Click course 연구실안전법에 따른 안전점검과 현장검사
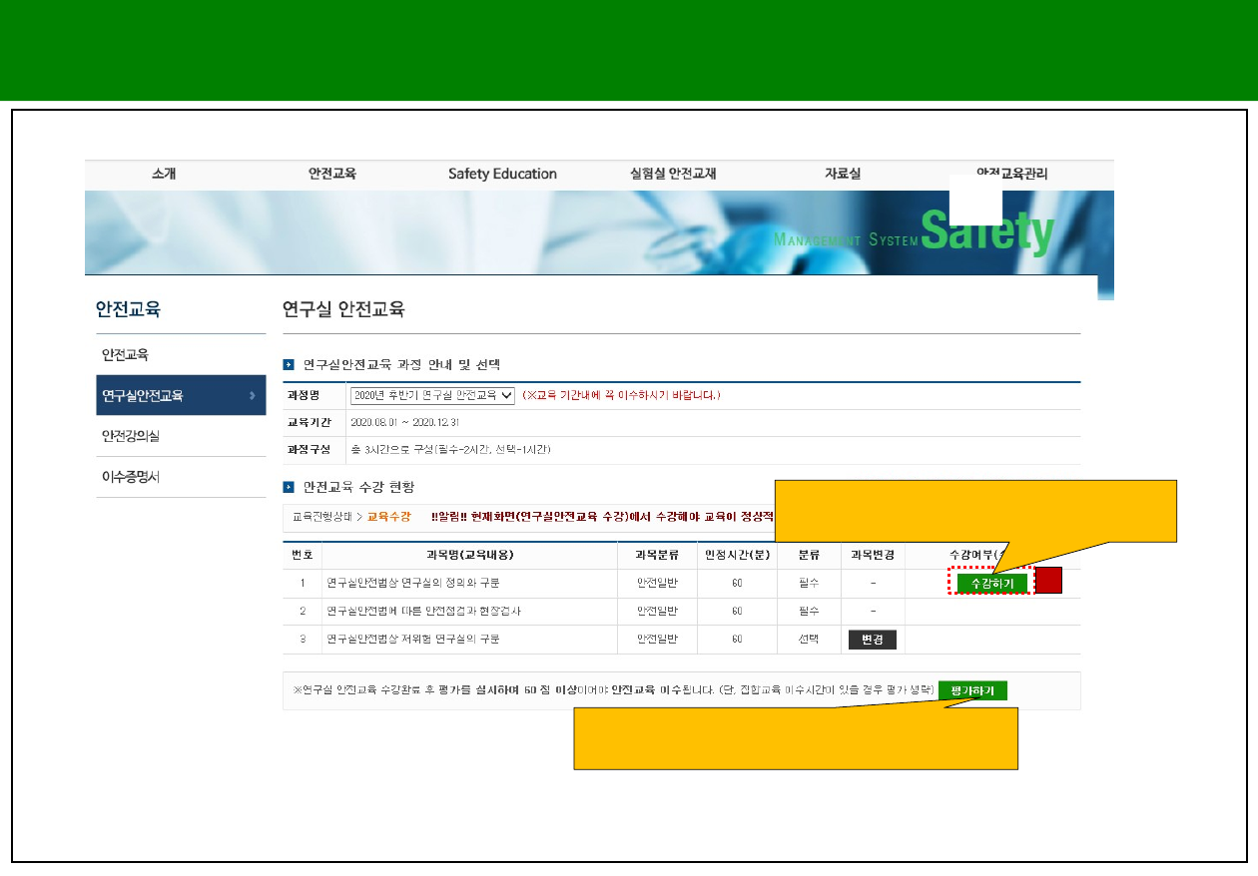This screenshot has height=876, width=1258. [x=423, y=611]
